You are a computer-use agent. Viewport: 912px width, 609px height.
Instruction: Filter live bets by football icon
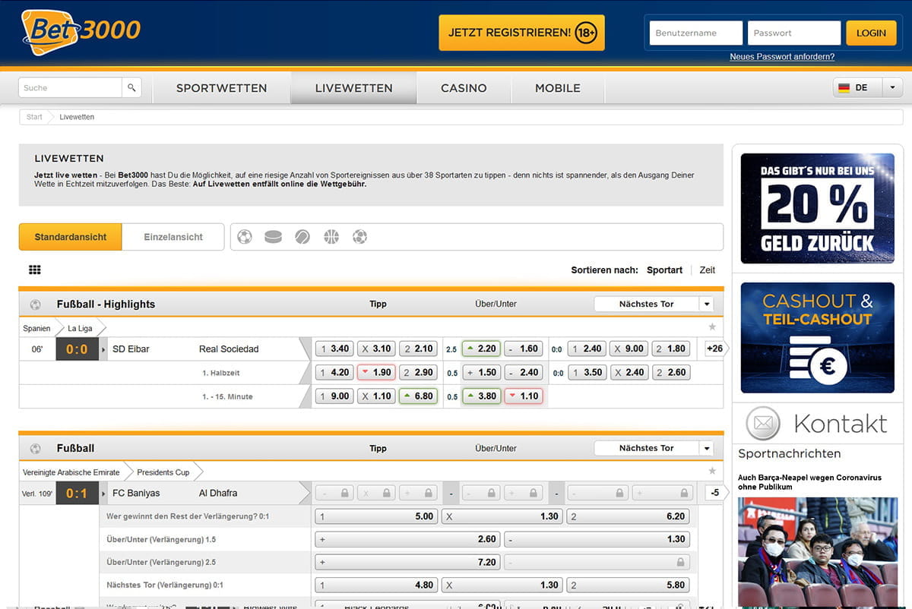(x=244, y=237)
